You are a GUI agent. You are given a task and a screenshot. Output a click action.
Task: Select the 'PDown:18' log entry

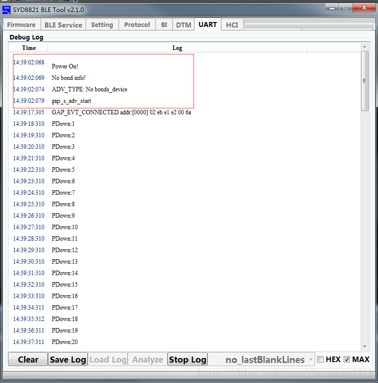(x=65, y=319)
